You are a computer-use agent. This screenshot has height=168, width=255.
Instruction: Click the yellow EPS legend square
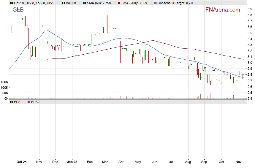point(11,102)
